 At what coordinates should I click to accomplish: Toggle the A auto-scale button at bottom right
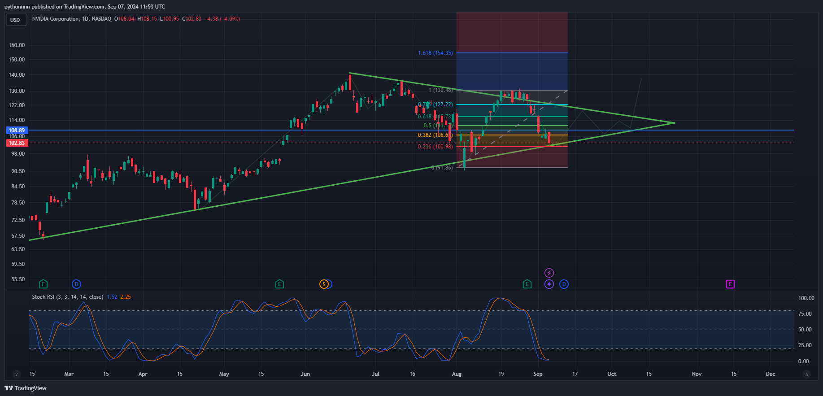pyautogui.click(x=806, y=374)
